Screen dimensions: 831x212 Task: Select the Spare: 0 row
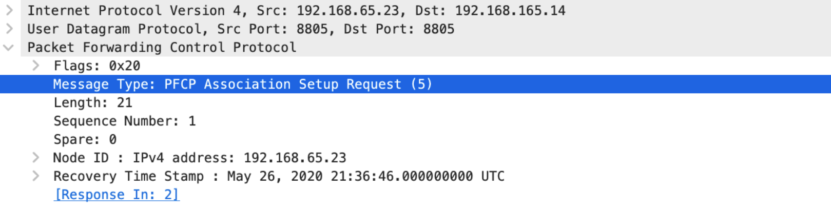coord(85,140)
